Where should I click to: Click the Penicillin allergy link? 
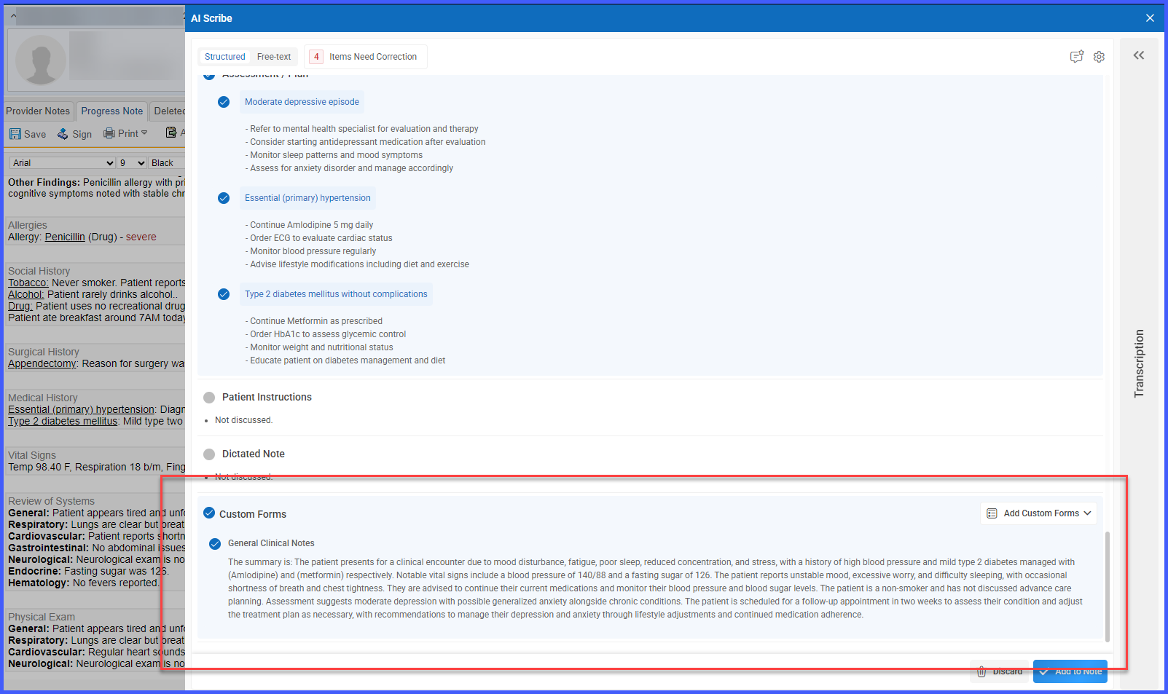[x=65, y=237]
